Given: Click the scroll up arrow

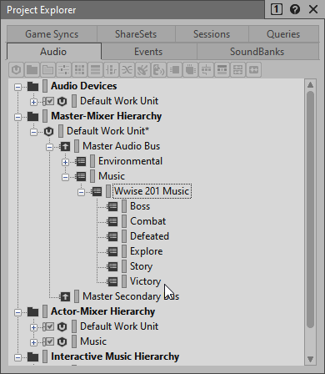Looking at the screenshot, I should click(310, 85).
